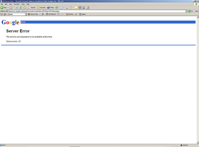Click the scrollbar down arrow
The height and width of the screenshot is (147, 199).
[x=198, y=143]
